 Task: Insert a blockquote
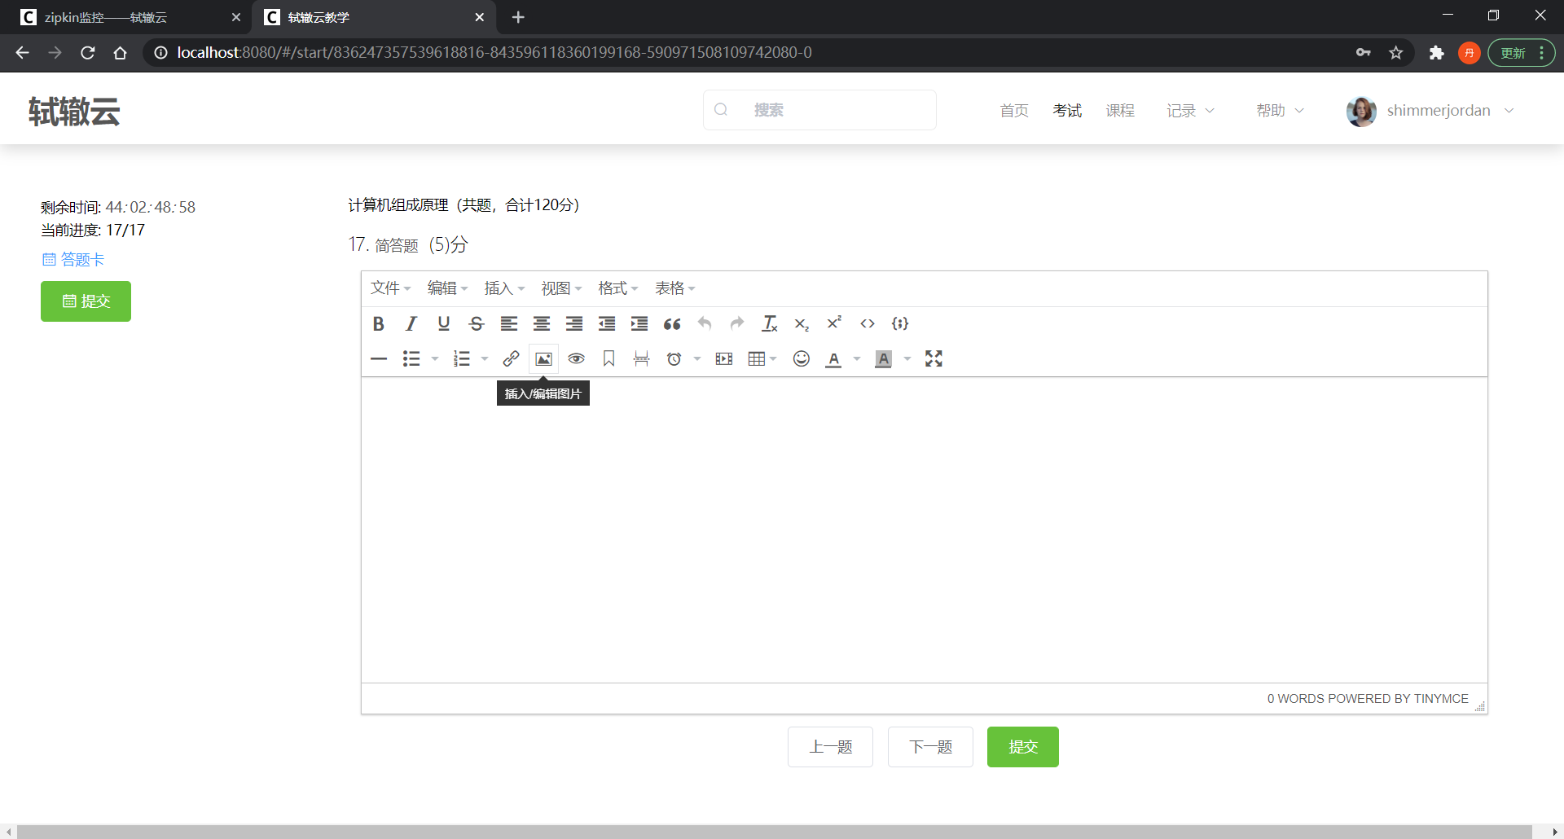click(672, 323)
